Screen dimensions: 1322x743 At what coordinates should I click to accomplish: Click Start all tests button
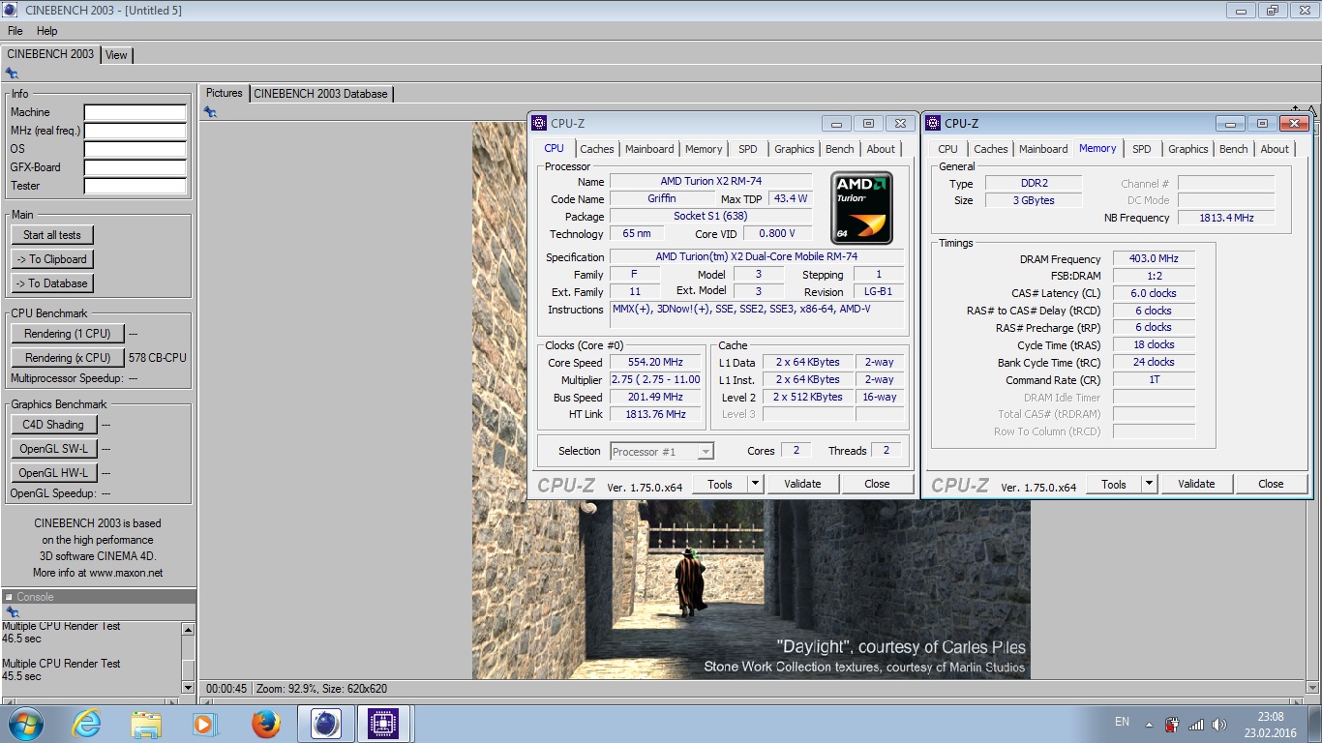52,235
